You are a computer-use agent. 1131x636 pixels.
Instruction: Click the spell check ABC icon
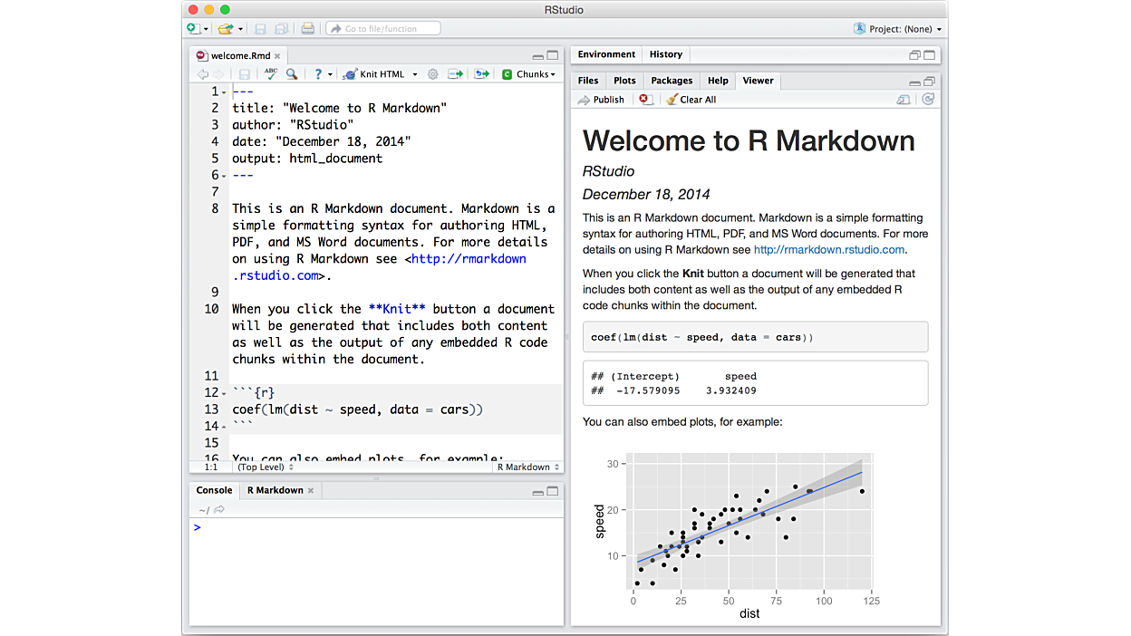point(271,74)
